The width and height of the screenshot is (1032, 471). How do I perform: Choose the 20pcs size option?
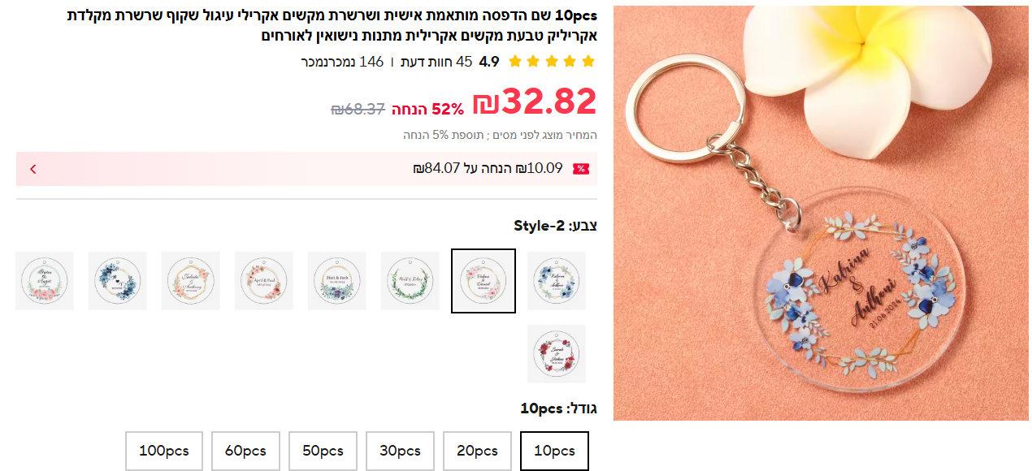[477, 451]
